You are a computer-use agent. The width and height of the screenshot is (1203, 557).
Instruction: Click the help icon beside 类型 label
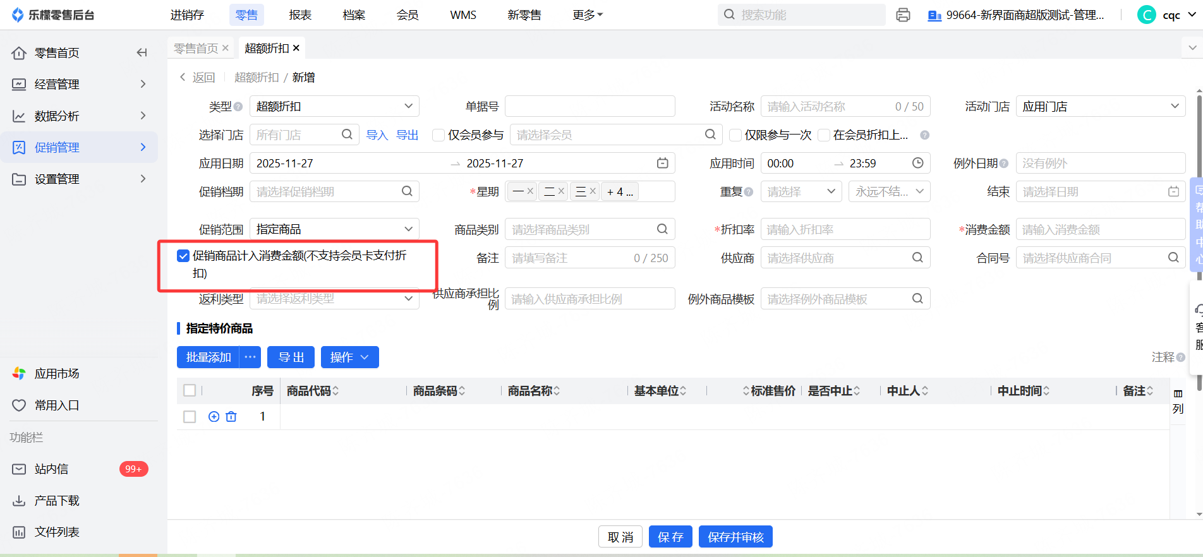(238, 107)
